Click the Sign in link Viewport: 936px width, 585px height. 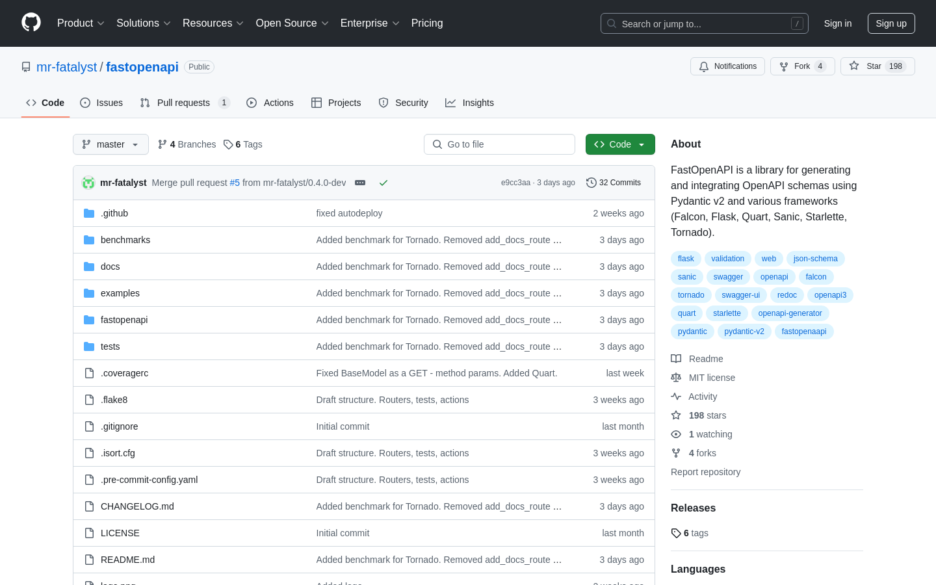(x=838, y=23)
